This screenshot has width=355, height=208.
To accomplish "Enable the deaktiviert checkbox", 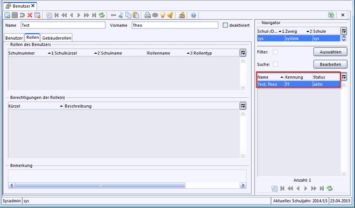I will [225, 25].
